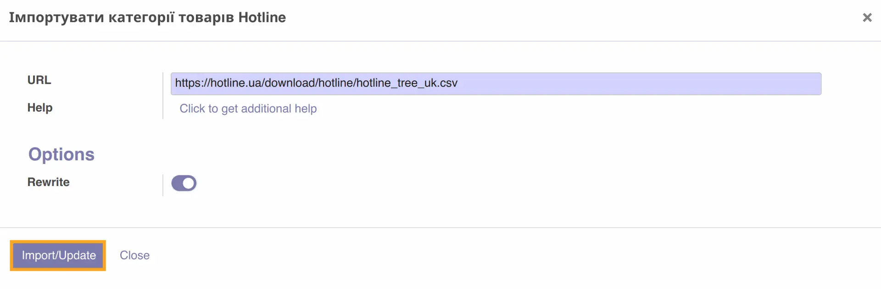This screenshot has width=881, height=289.
Task: Place cursor in the hotline_tree_uk.csv URL box
Action: 496,83
